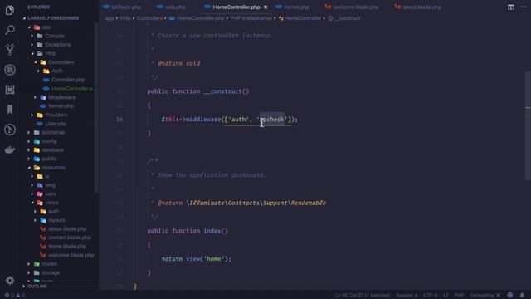Select HomeController.php in the explorer
The image size is (531, 299).
[72, 89]
